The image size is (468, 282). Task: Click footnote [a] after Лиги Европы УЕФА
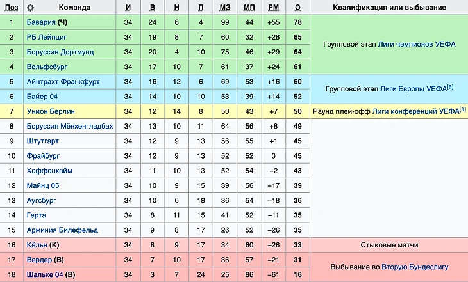(x=450, y=87)
